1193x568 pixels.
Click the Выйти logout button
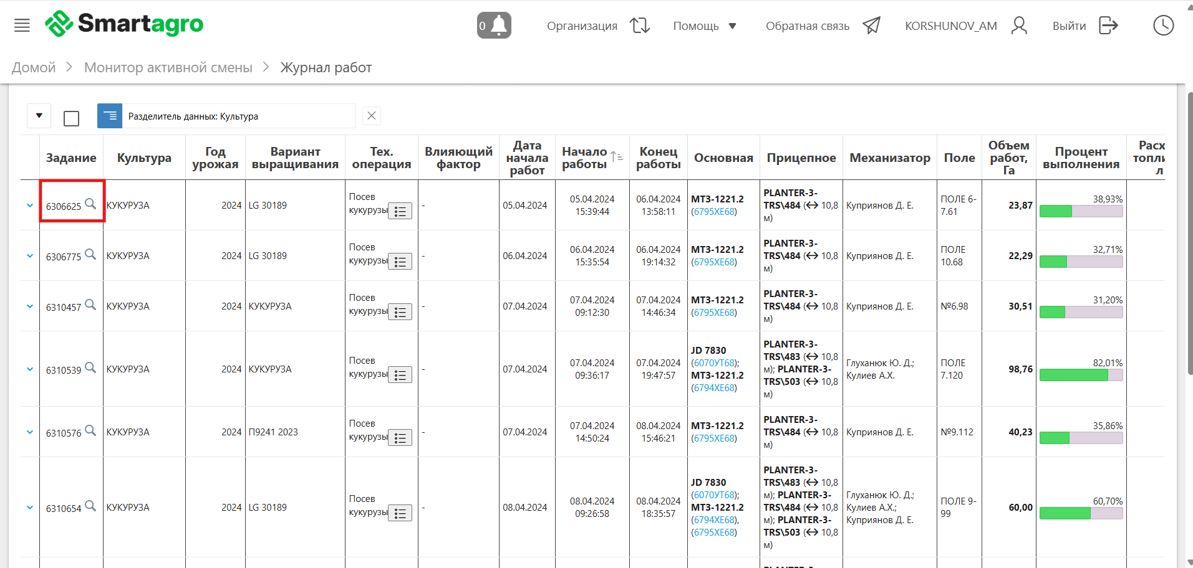click(x=1085, y=26)
